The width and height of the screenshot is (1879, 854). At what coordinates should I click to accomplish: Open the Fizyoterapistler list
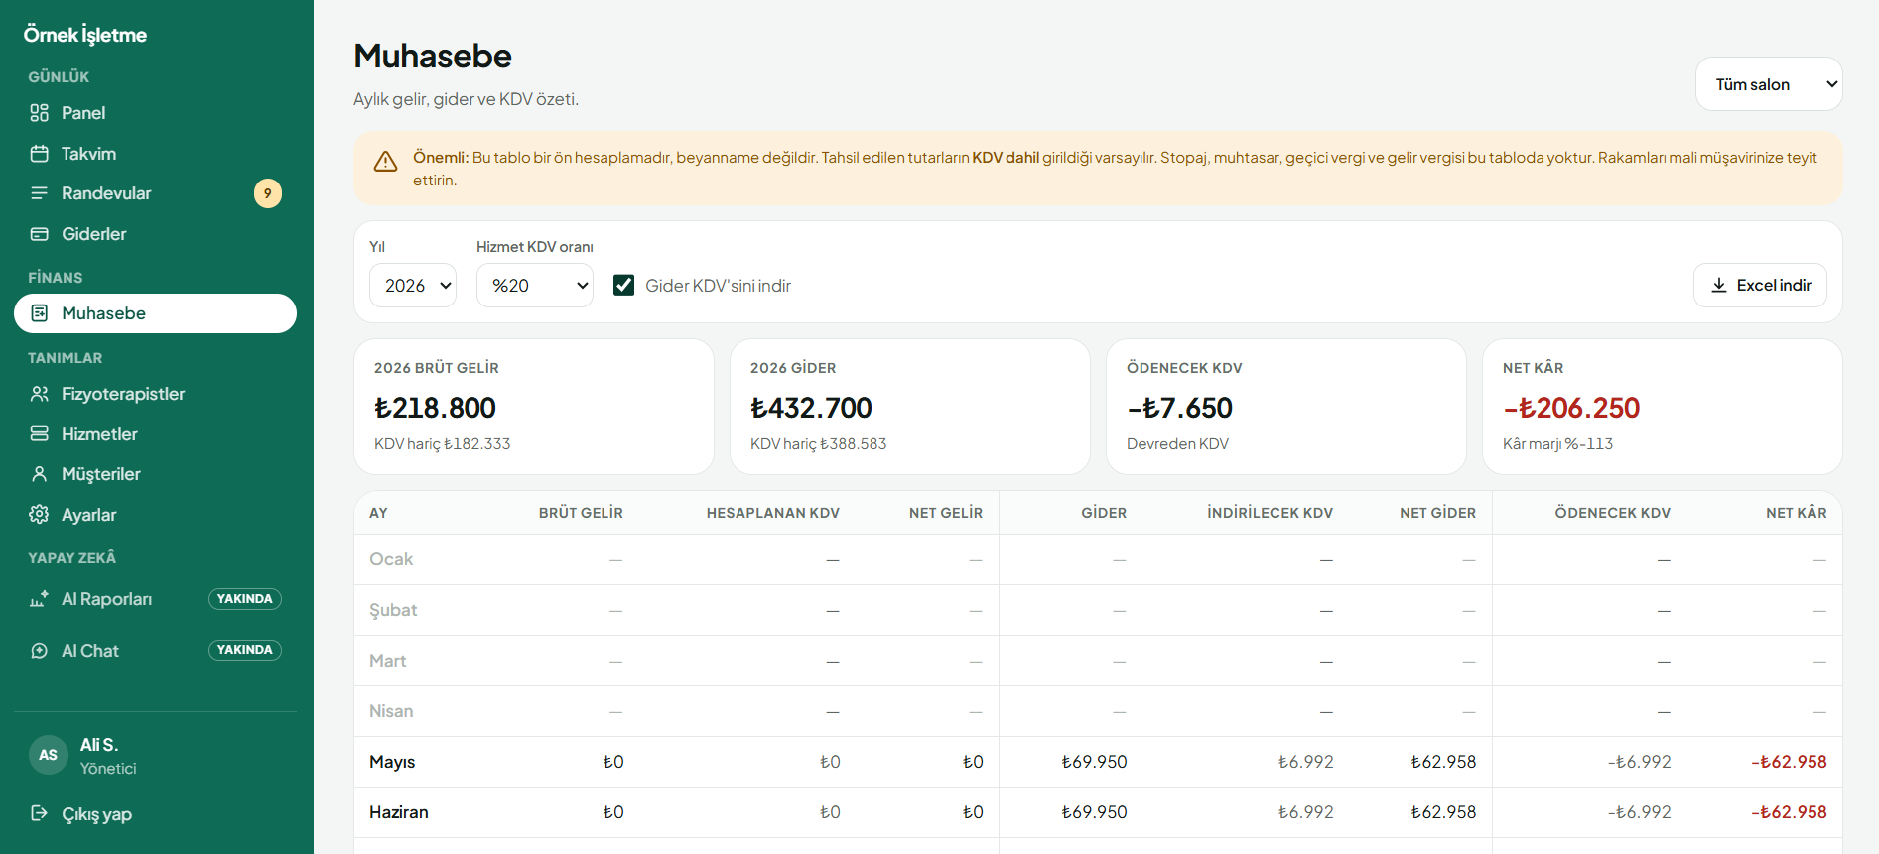155,394
